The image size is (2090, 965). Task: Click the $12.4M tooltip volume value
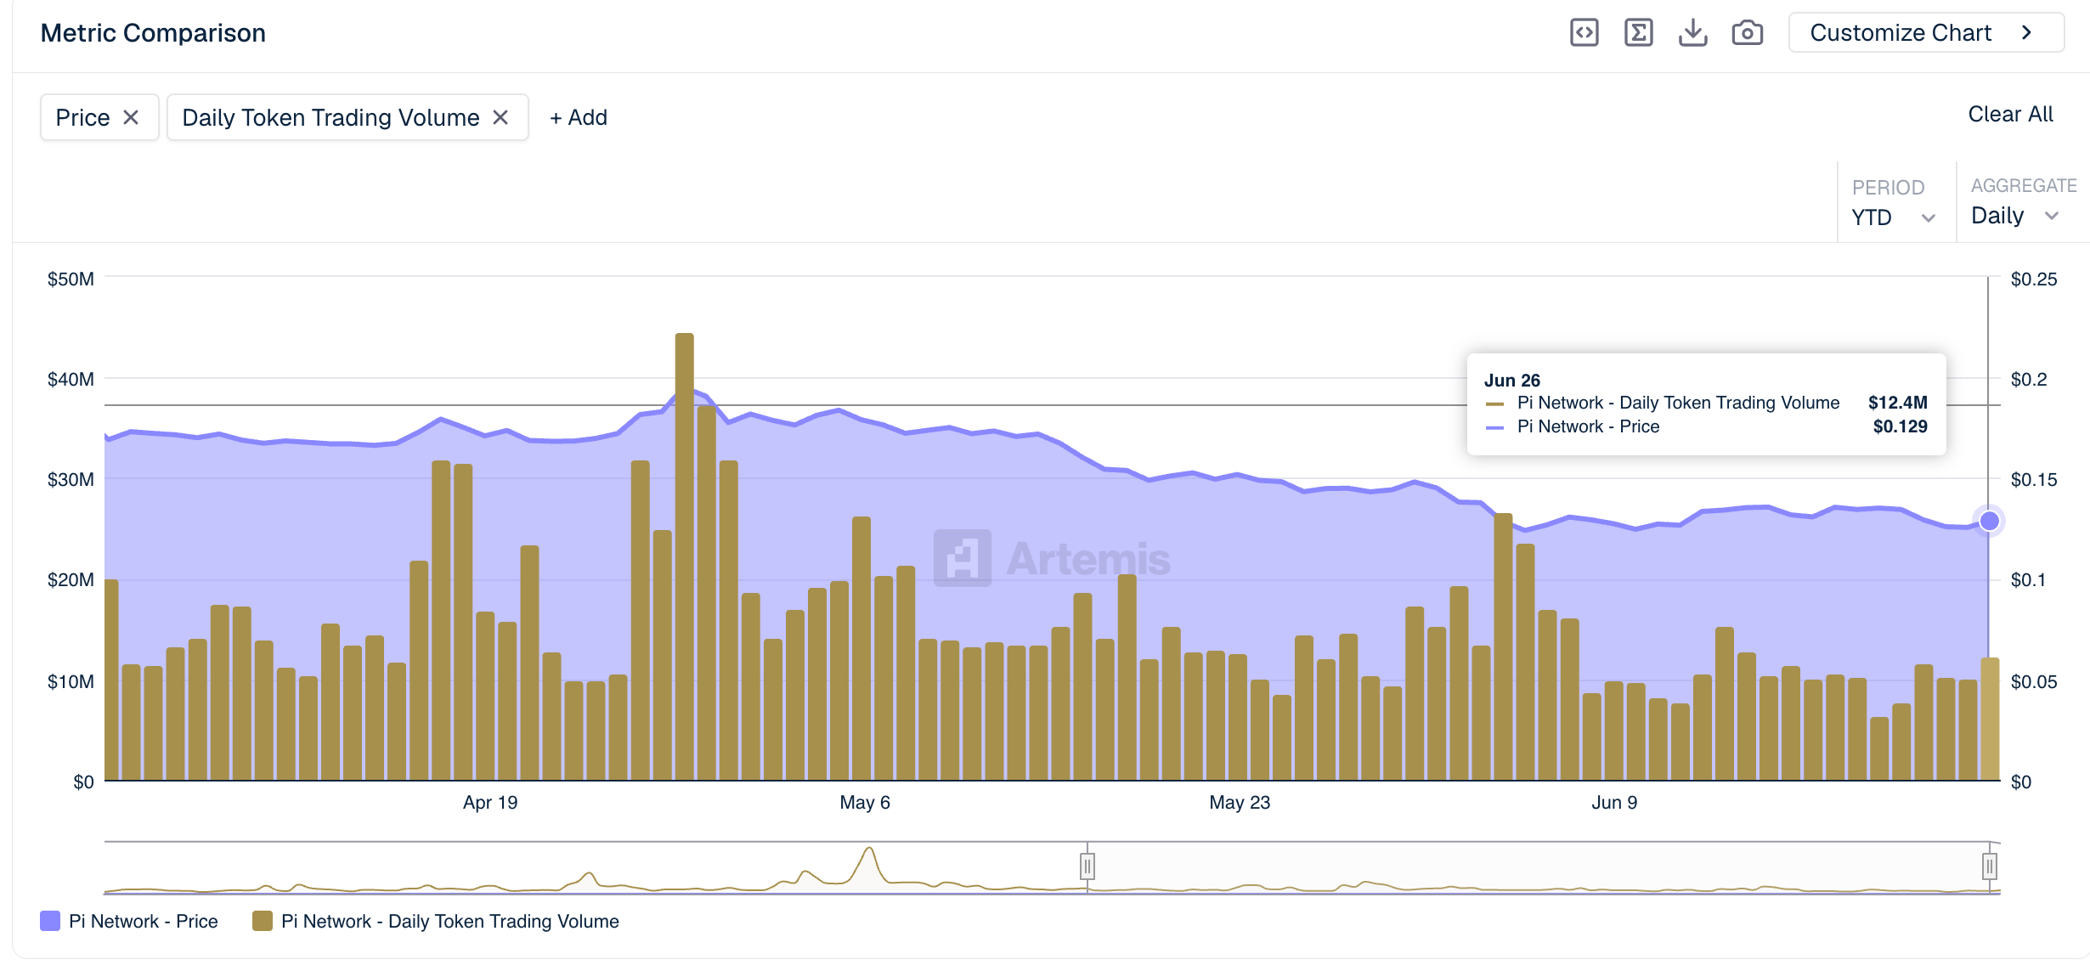click(1898, 403)
